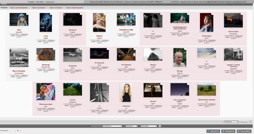Open the Маленькая мама winter children photo
Image resolution: width=254 pixels, height=134 pixels.
(46, 92)
